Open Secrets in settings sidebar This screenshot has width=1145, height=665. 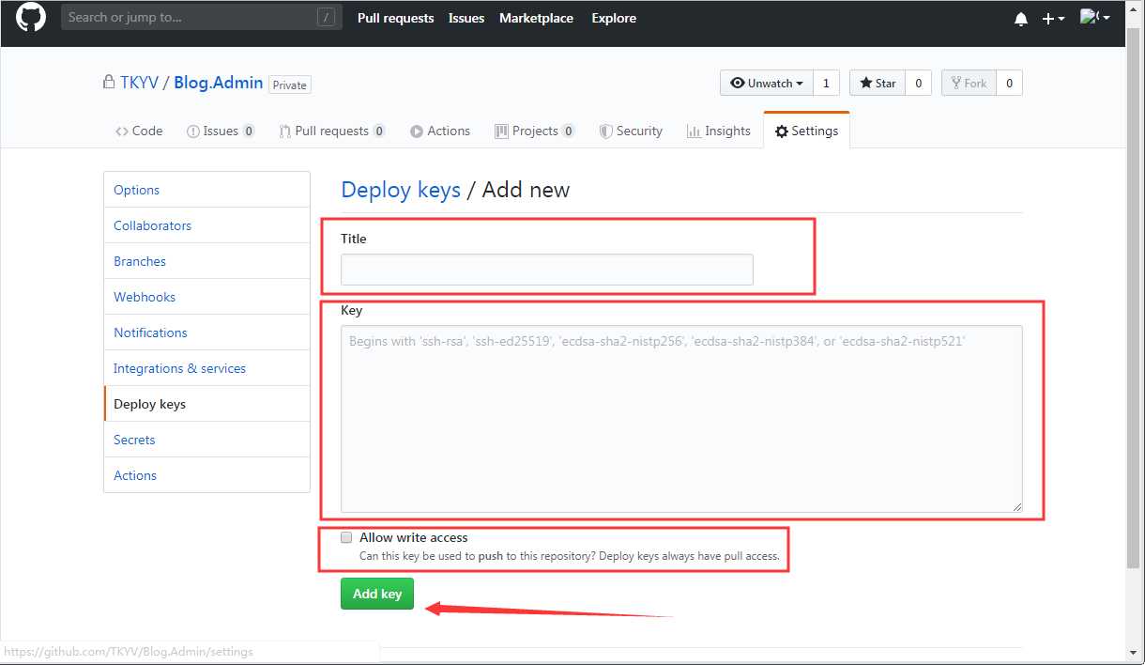coord(206,440)
